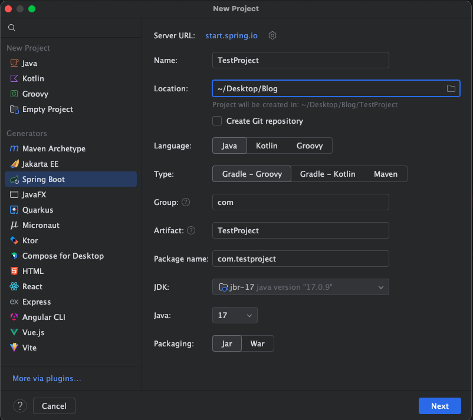This screenshot has height=420, width=473.
Task: Cancel the New Project dialog
Action: pyautogui.click(x=54, y=406)
